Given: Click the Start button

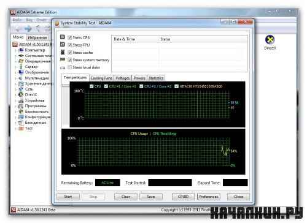Looking at the screenshot, I should pos(68,197).
